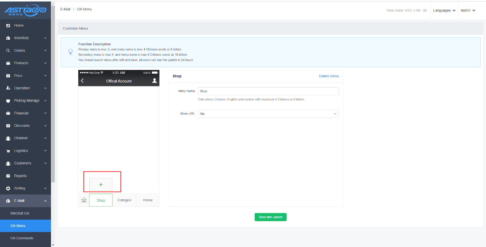Screen dimensions: 486x247
Task: Open the Languages dropdown
Action: pos(444,10)
